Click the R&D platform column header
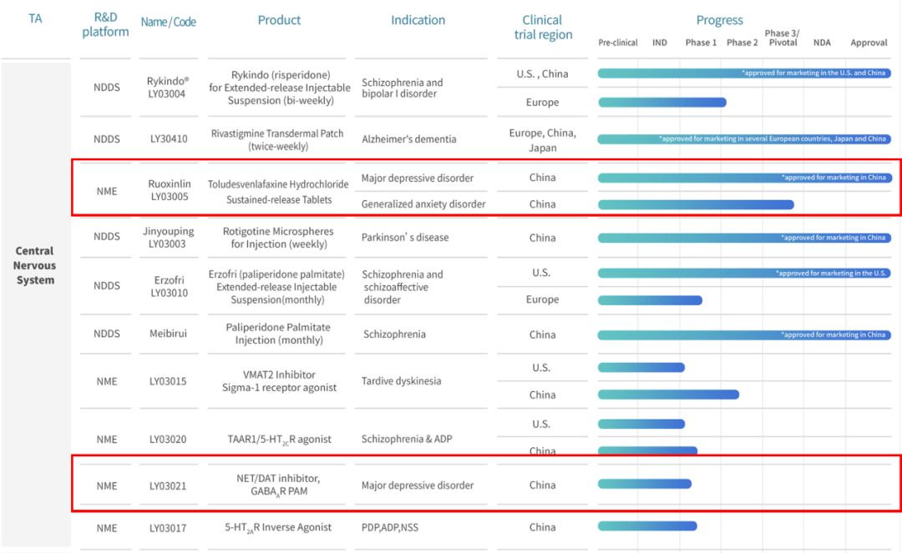 pos(105,25)
